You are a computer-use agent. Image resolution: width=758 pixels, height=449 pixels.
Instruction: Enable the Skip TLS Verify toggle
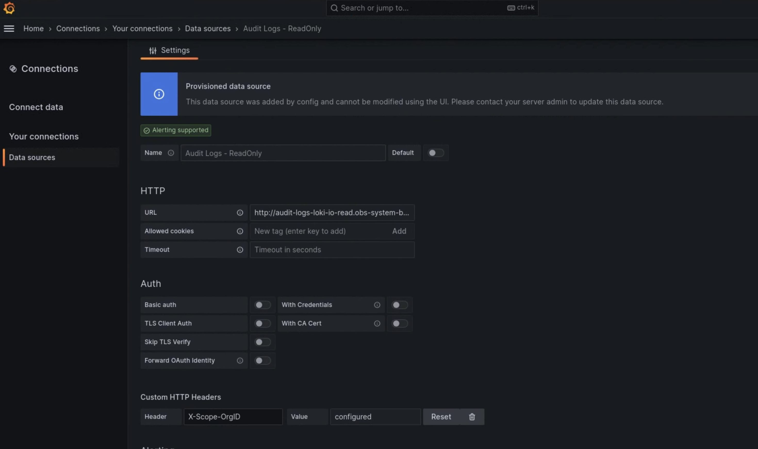tap(262, 342)
